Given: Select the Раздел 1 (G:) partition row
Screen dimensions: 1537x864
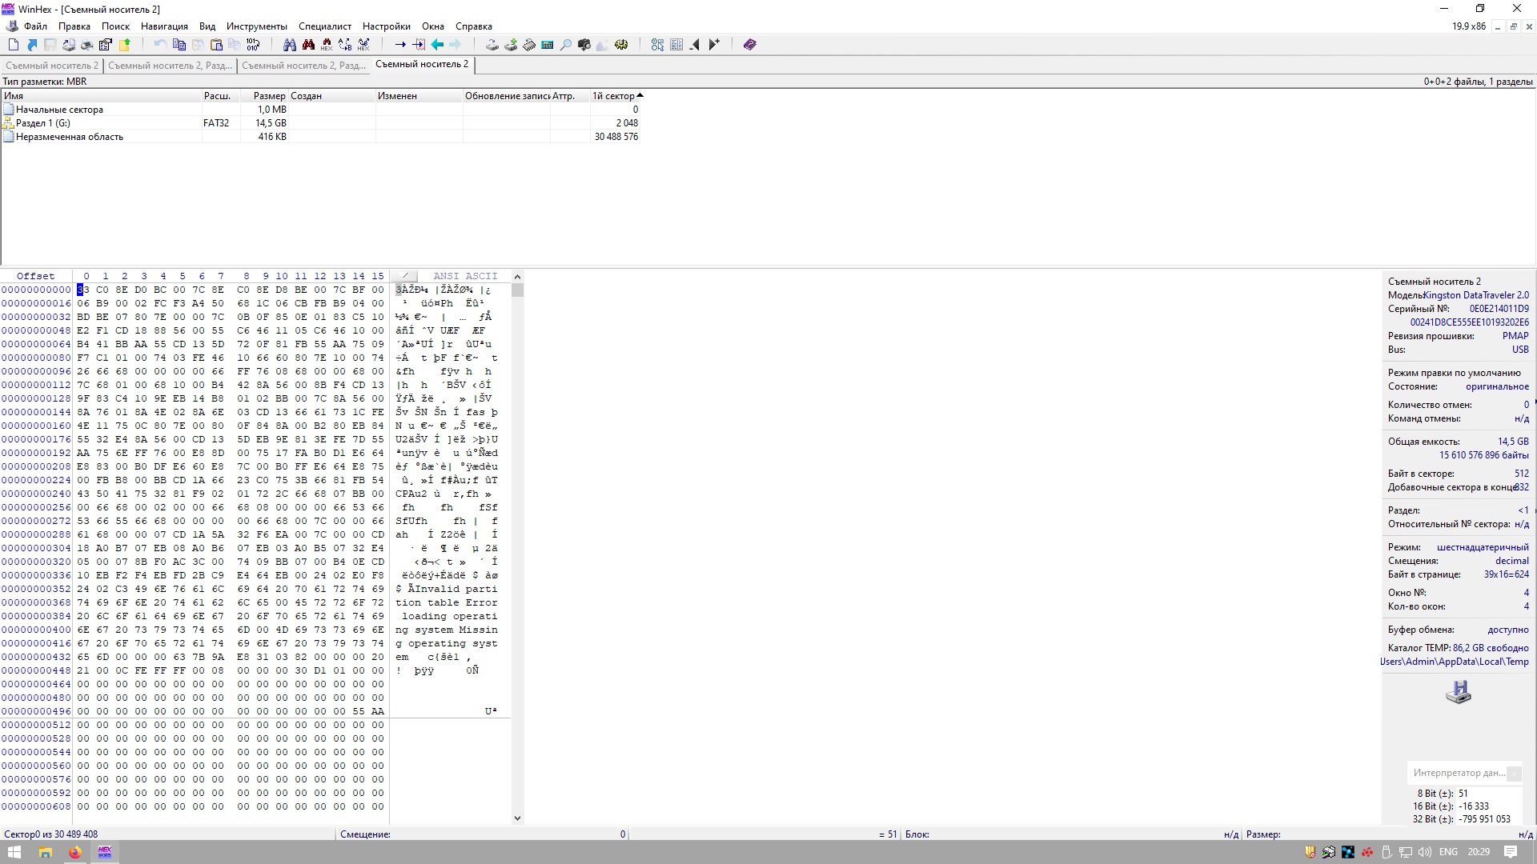Looking at the screenshot, I should pyautogui.click(x=43, y=123).
